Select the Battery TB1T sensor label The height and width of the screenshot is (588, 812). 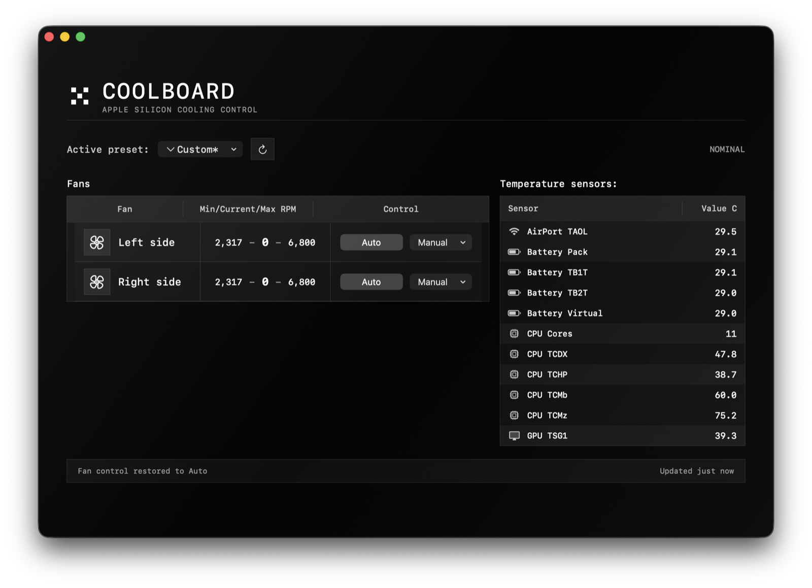(557, 272)
